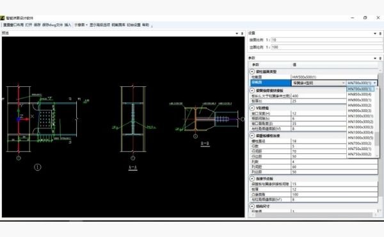Click the pin icon of the scale settings panel
Image resolution: width=384 pixels, height=237 pixels.
click(380, 33)
